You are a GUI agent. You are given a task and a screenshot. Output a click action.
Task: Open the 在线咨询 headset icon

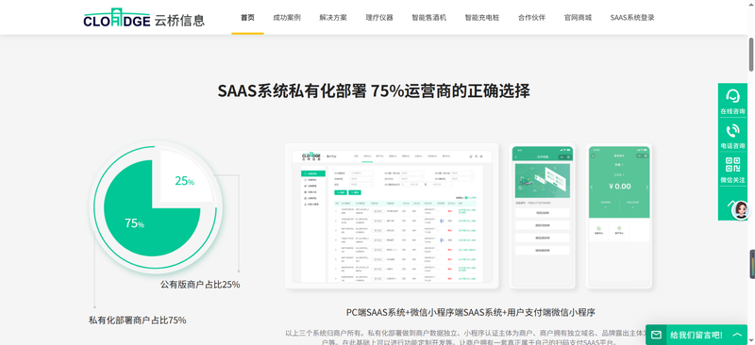click(732, 96)
